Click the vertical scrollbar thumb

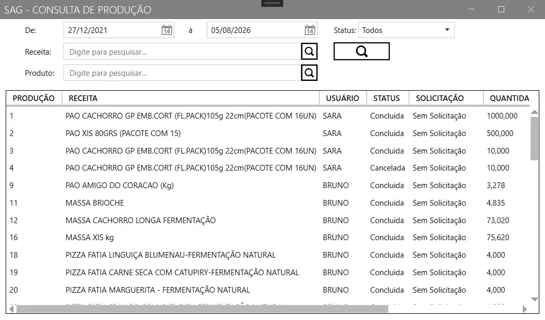534,138
